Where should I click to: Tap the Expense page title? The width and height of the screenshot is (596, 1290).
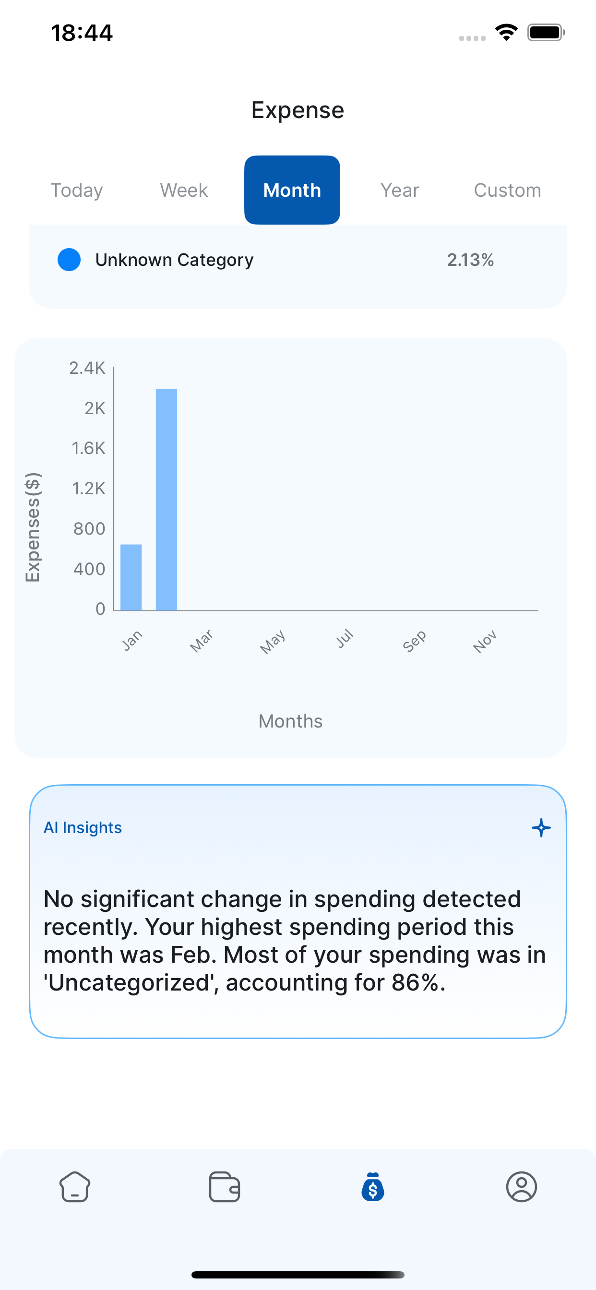(298, 110)
